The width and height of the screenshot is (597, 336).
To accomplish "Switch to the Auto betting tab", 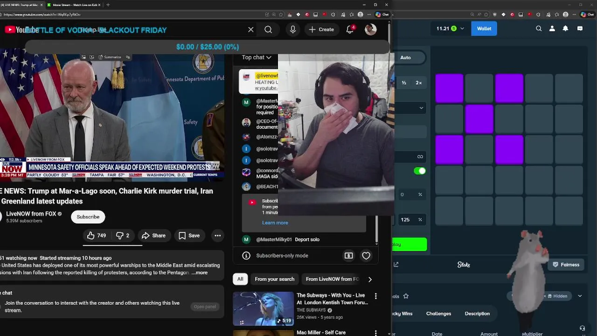I will pos(405,57).
